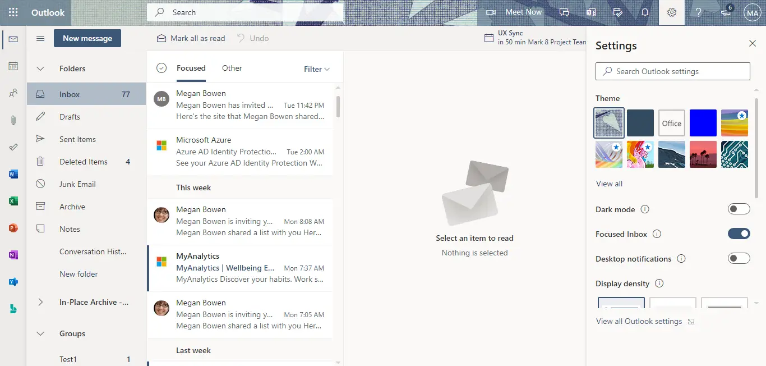Screen dimensions: 766x366
Task: Turn on Dark mode toggle
Action: (x=739, y=209)
